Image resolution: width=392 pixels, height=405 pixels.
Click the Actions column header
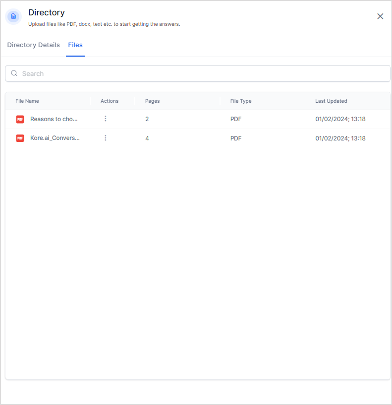click(x=110, y=101)
